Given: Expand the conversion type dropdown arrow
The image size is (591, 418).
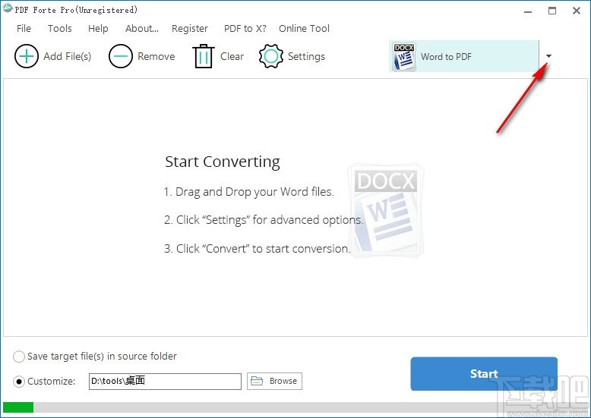Looking at the screenshot, I should pos(548,56).
